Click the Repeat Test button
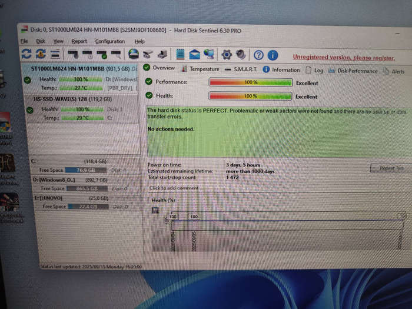Screen dimensions: 412x309 tap(391, 168)
